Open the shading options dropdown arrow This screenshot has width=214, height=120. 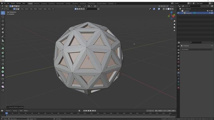(175, 9)
